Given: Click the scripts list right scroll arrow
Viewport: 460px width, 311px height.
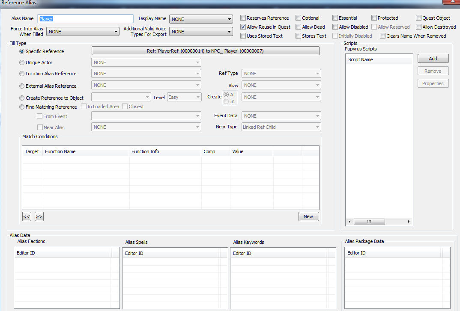Looking at the screenshot, I should [409, 222].
